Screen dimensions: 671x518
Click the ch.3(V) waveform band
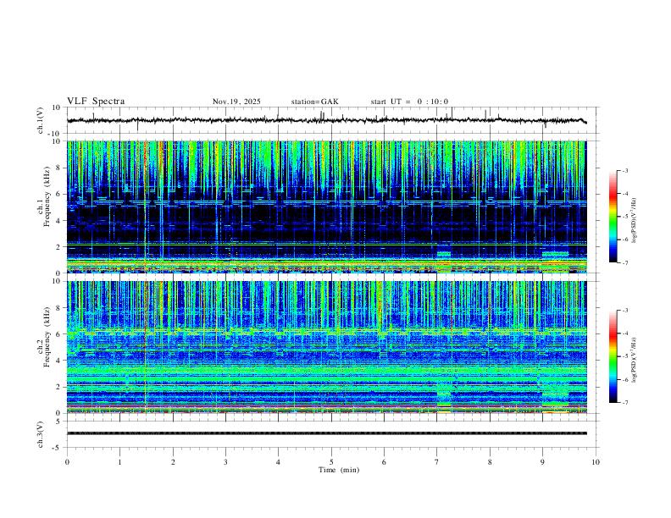pyautogui.click(x=327, y=433)
